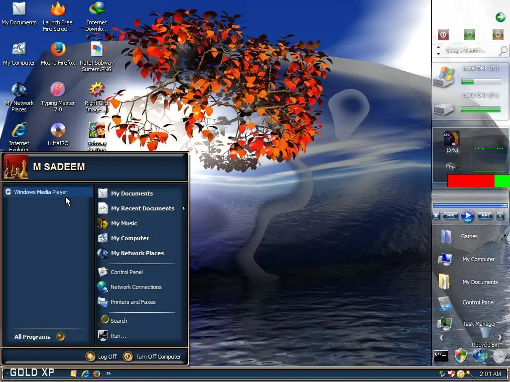510x382 pixels.
Task: Stop playback in sidebar player
Action: pyautogui.click(x=436, y=215)
